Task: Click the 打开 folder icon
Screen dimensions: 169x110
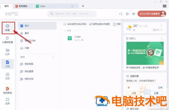Action: pyautogui.click(x=7, y=50)
